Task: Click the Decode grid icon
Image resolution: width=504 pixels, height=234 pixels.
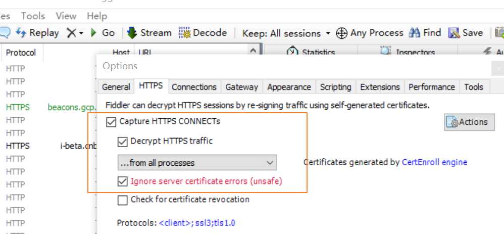Action: pos(184,33)
